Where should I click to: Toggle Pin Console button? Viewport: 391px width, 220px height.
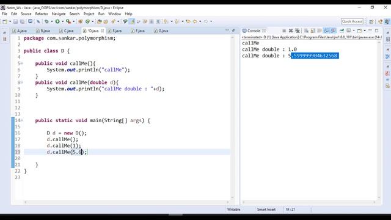click(342, 31)
